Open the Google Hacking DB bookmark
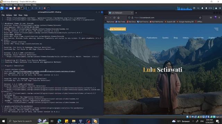The image size is (222, 124). [185, 22]
